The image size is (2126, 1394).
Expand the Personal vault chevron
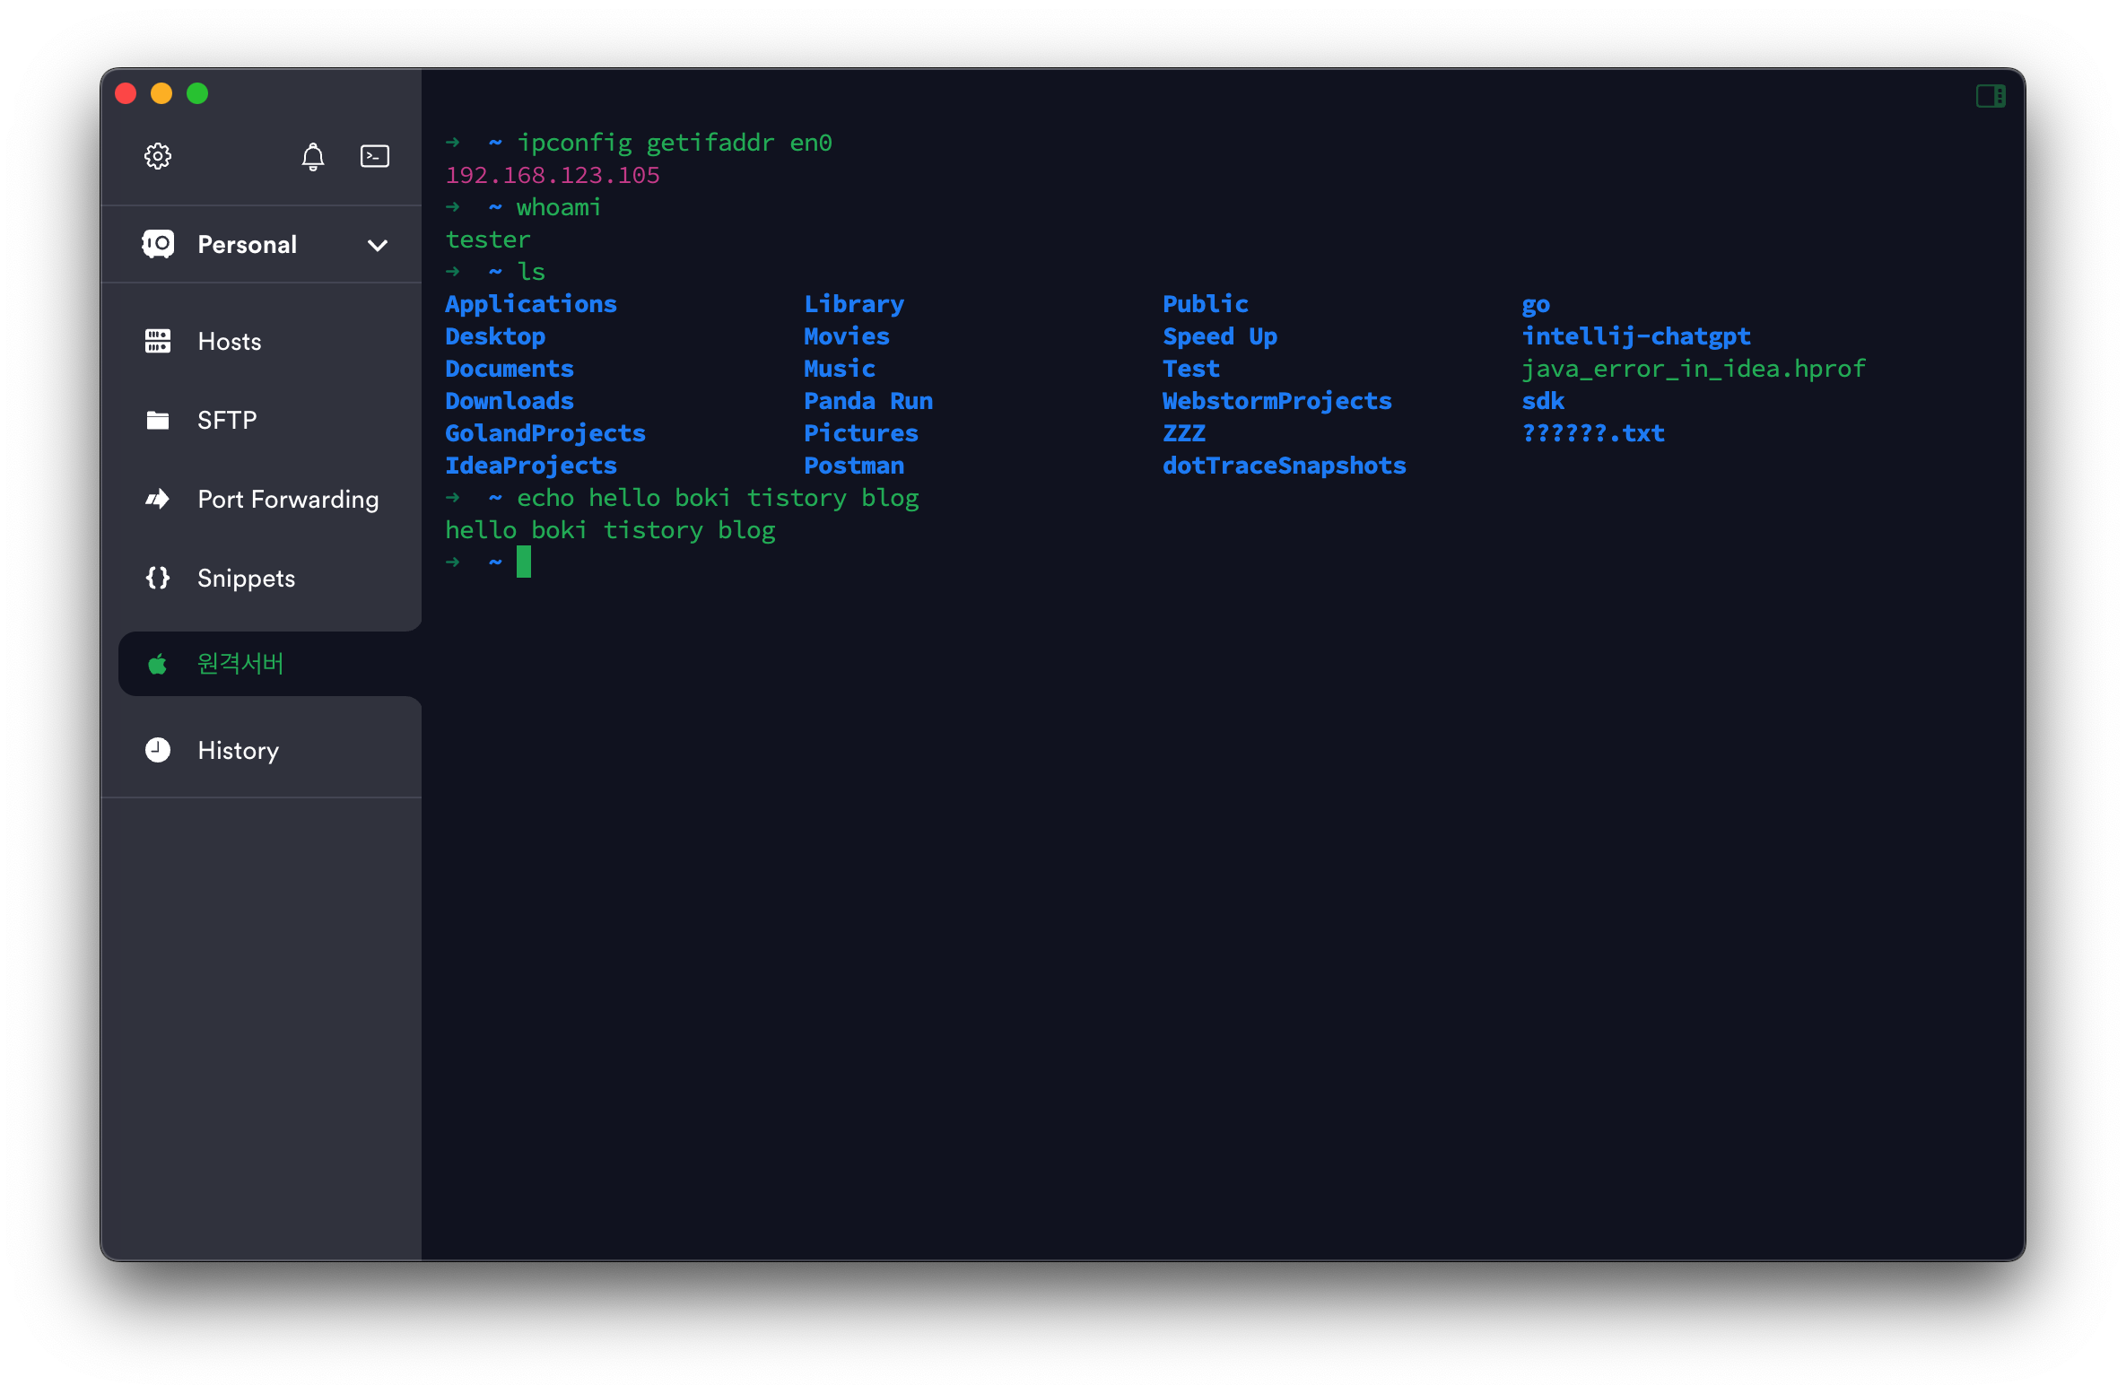click(378, 245)
